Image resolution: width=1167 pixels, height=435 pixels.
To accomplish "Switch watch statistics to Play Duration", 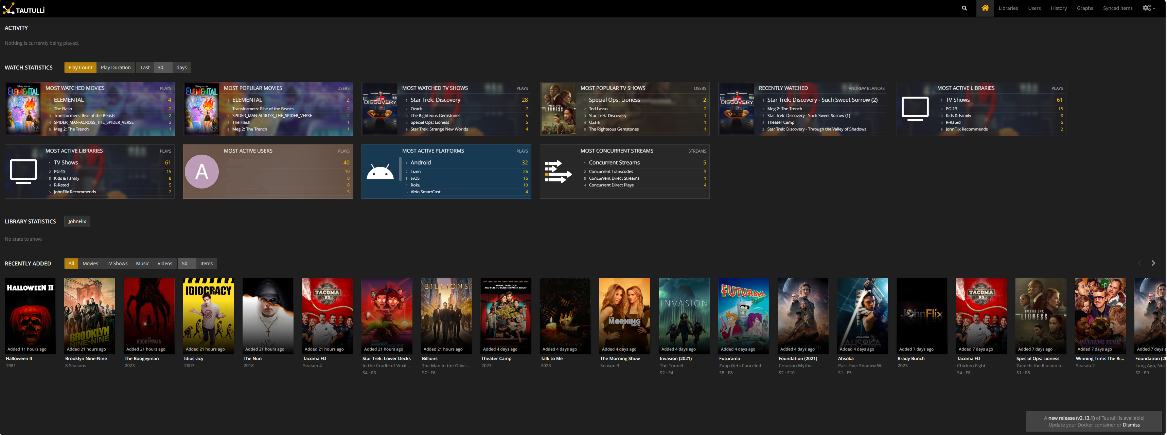I will (x=116, y=67).
